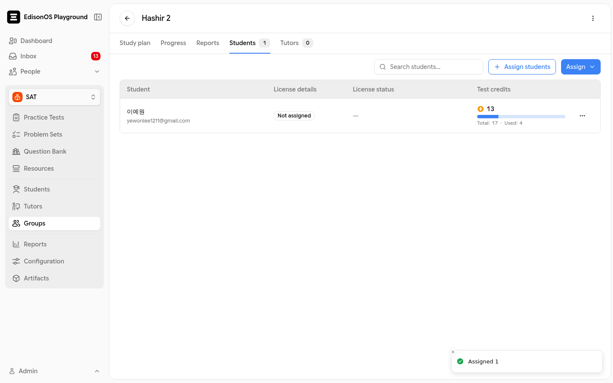Dismiss the Assigned 1 toast notification
The width and height of the screenshot is (613, 383).
click(x=453, y=352)
